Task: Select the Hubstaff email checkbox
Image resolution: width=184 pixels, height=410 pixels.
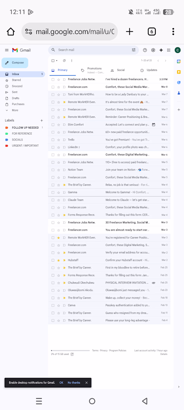Action: coord(53,260)
